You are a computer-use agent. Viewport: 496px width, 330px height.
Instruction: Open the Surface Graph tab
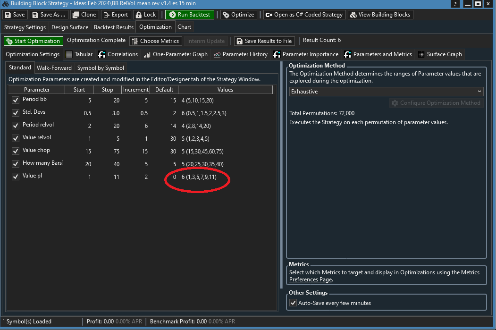(439, 54)
